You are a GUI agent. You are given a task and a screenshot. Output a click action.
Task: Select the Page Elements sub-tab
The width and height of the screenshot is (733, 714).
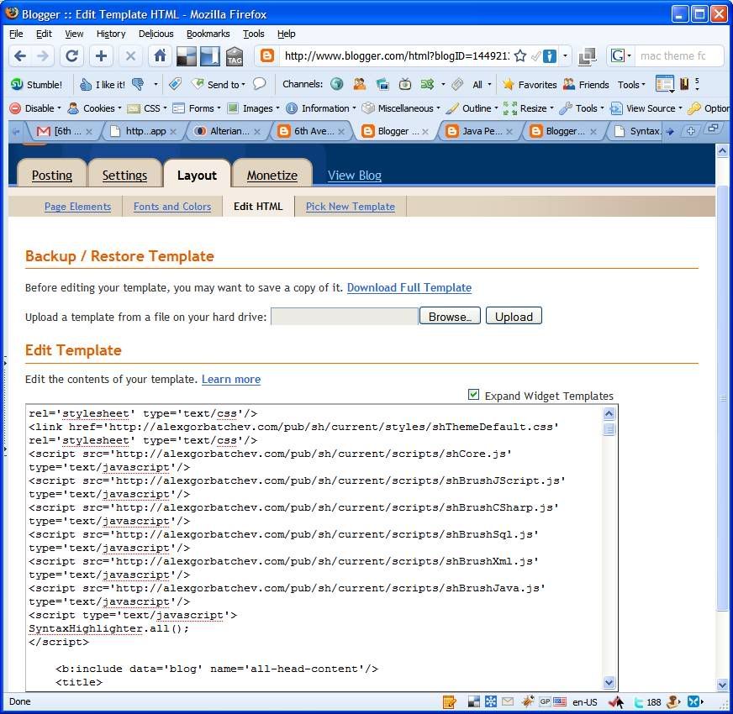(x=77, y=207)
